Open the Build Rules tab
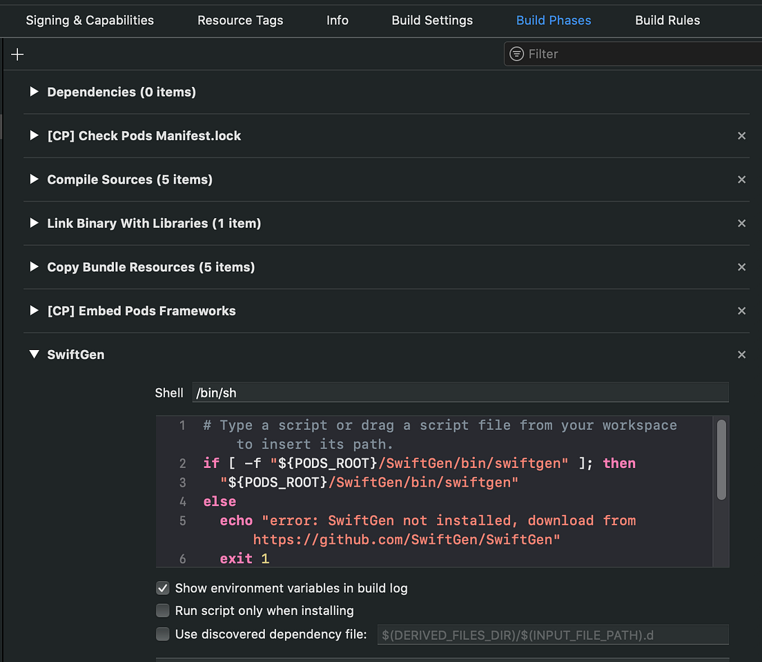The height and width of the screenshot is (662, 762). pos(667,20)
